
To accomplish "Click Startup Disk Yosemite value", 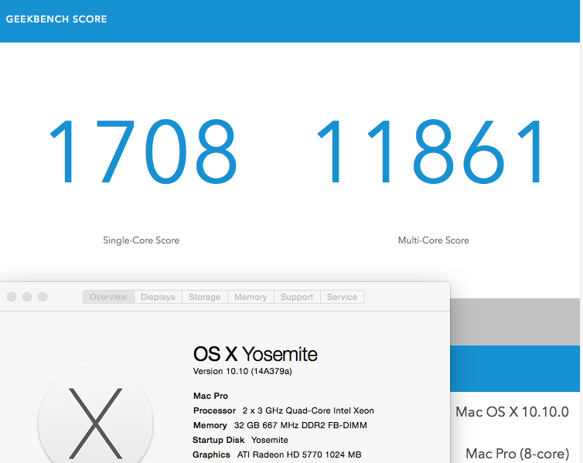I will tap(270, 440).
